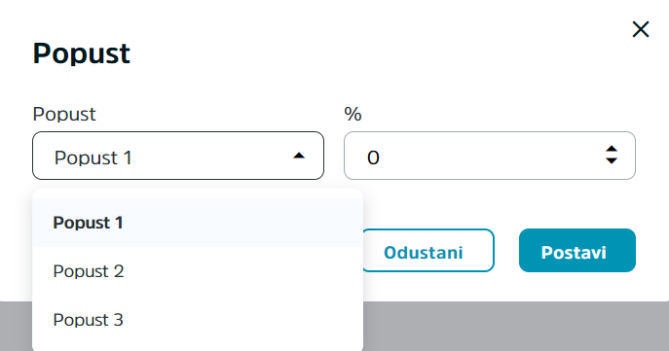Click the Odustani button to cancel

[427, 251]
